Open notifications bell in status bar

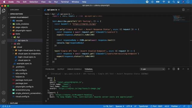pyautogui.click(x=189, y=106)
